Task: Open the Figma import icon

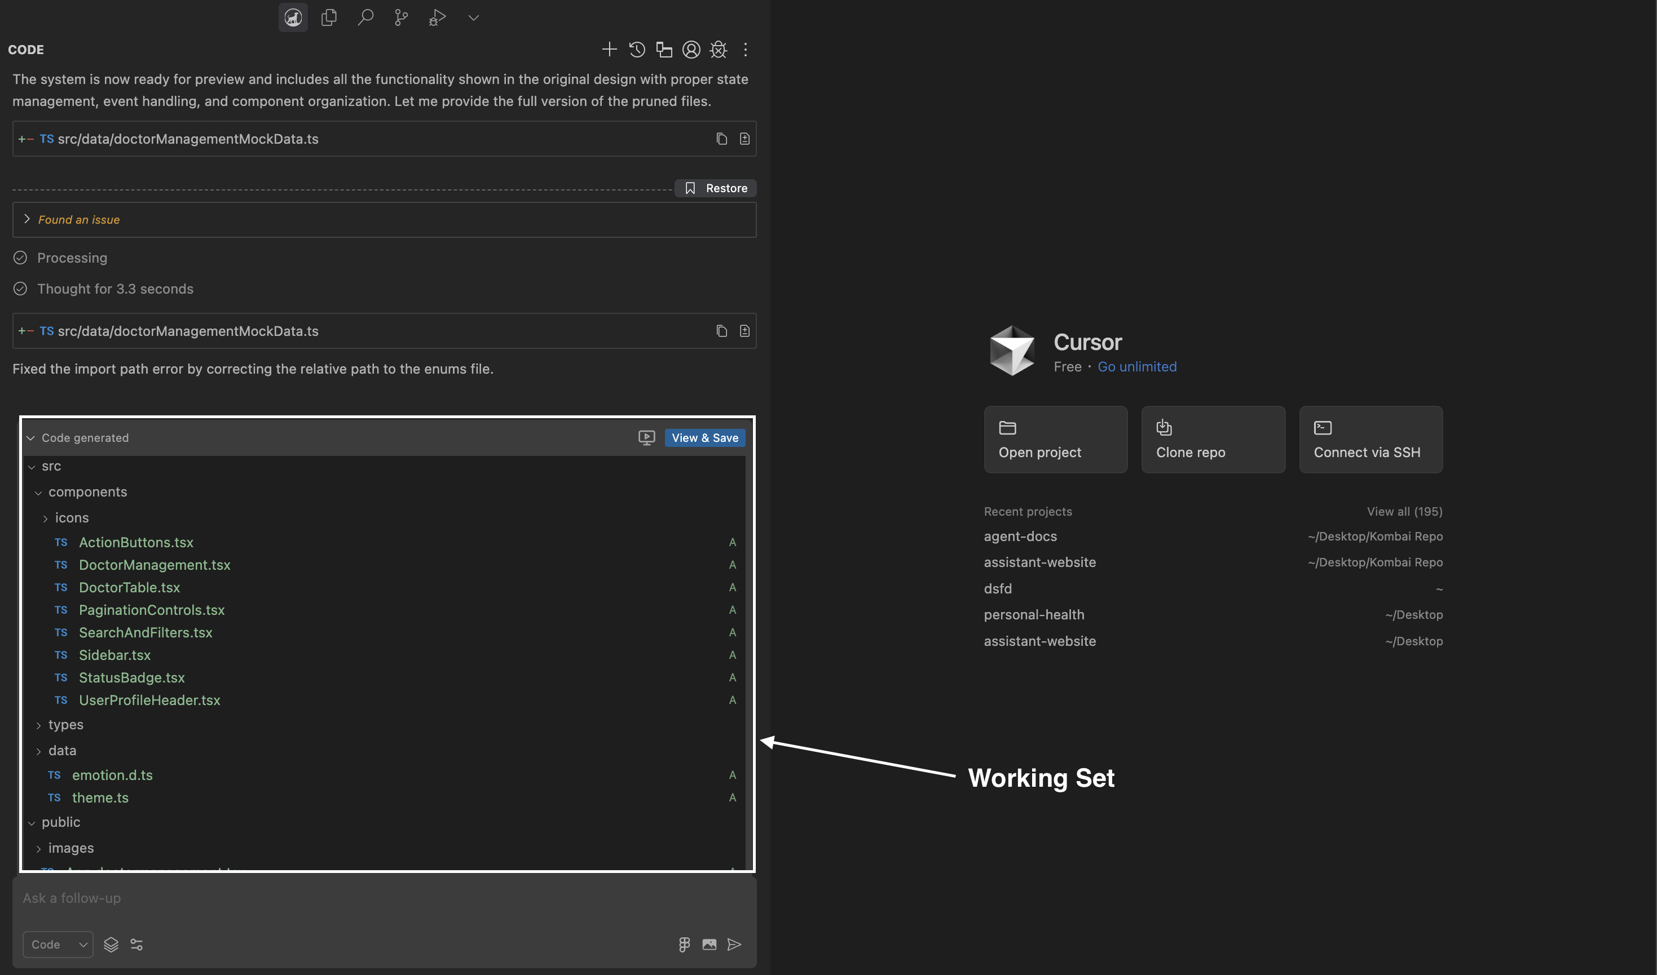Action: click(684, 944)
